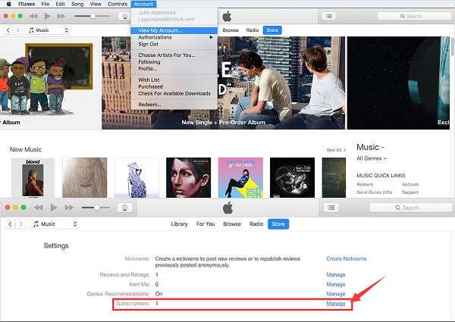
Task: Go back with the arrow in the top window
Action: coord(8,30)
